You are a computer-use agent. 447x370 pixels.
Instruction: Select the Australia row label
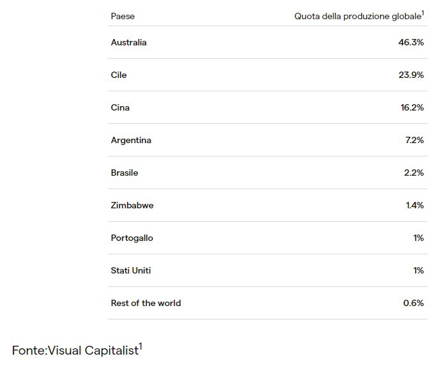pos(128,43)
